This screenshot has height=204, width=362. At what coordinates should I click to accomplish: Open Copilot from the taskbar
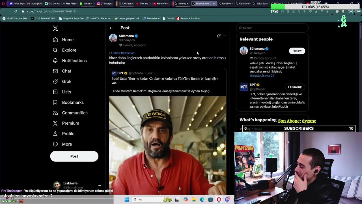click(x=186, y=199)
